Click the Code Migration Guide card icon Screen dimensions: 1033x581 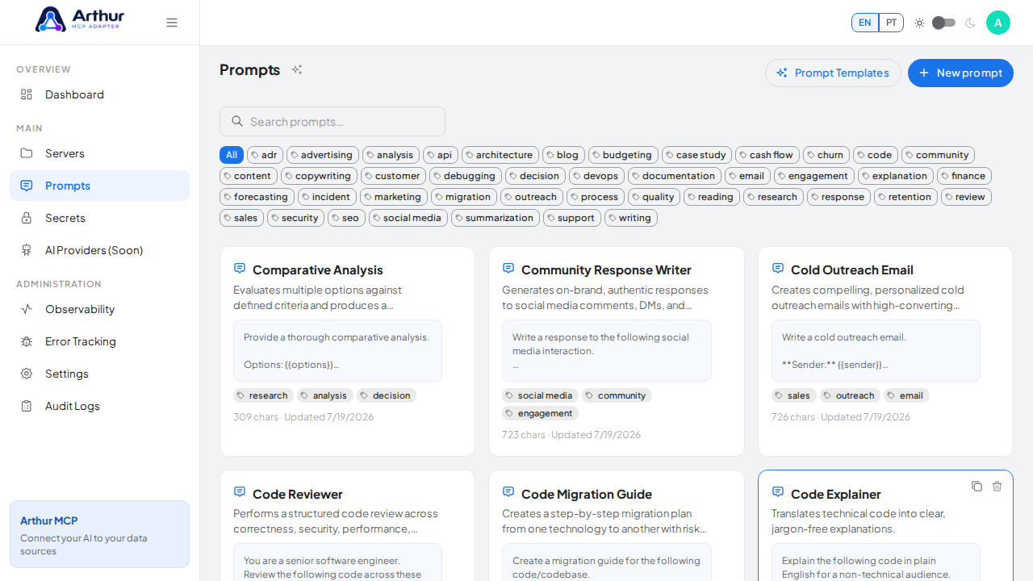[508, 491]
